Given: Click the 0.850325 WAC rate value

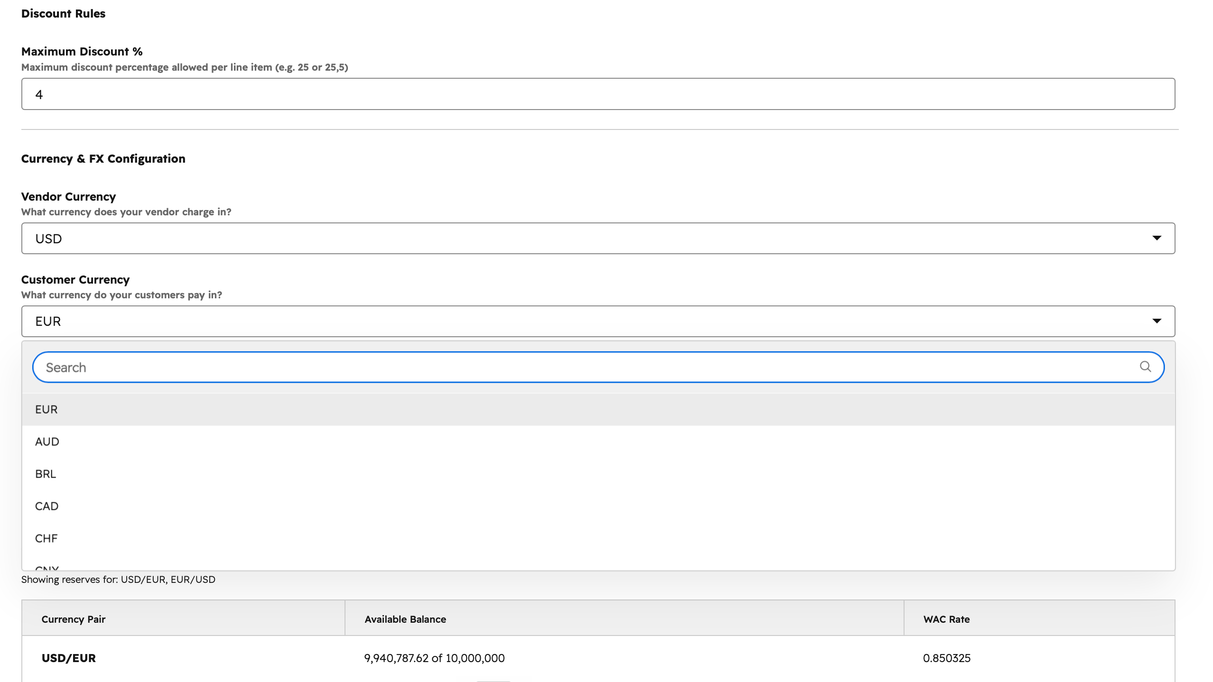Looking at the screenshot, I should 947,658.
